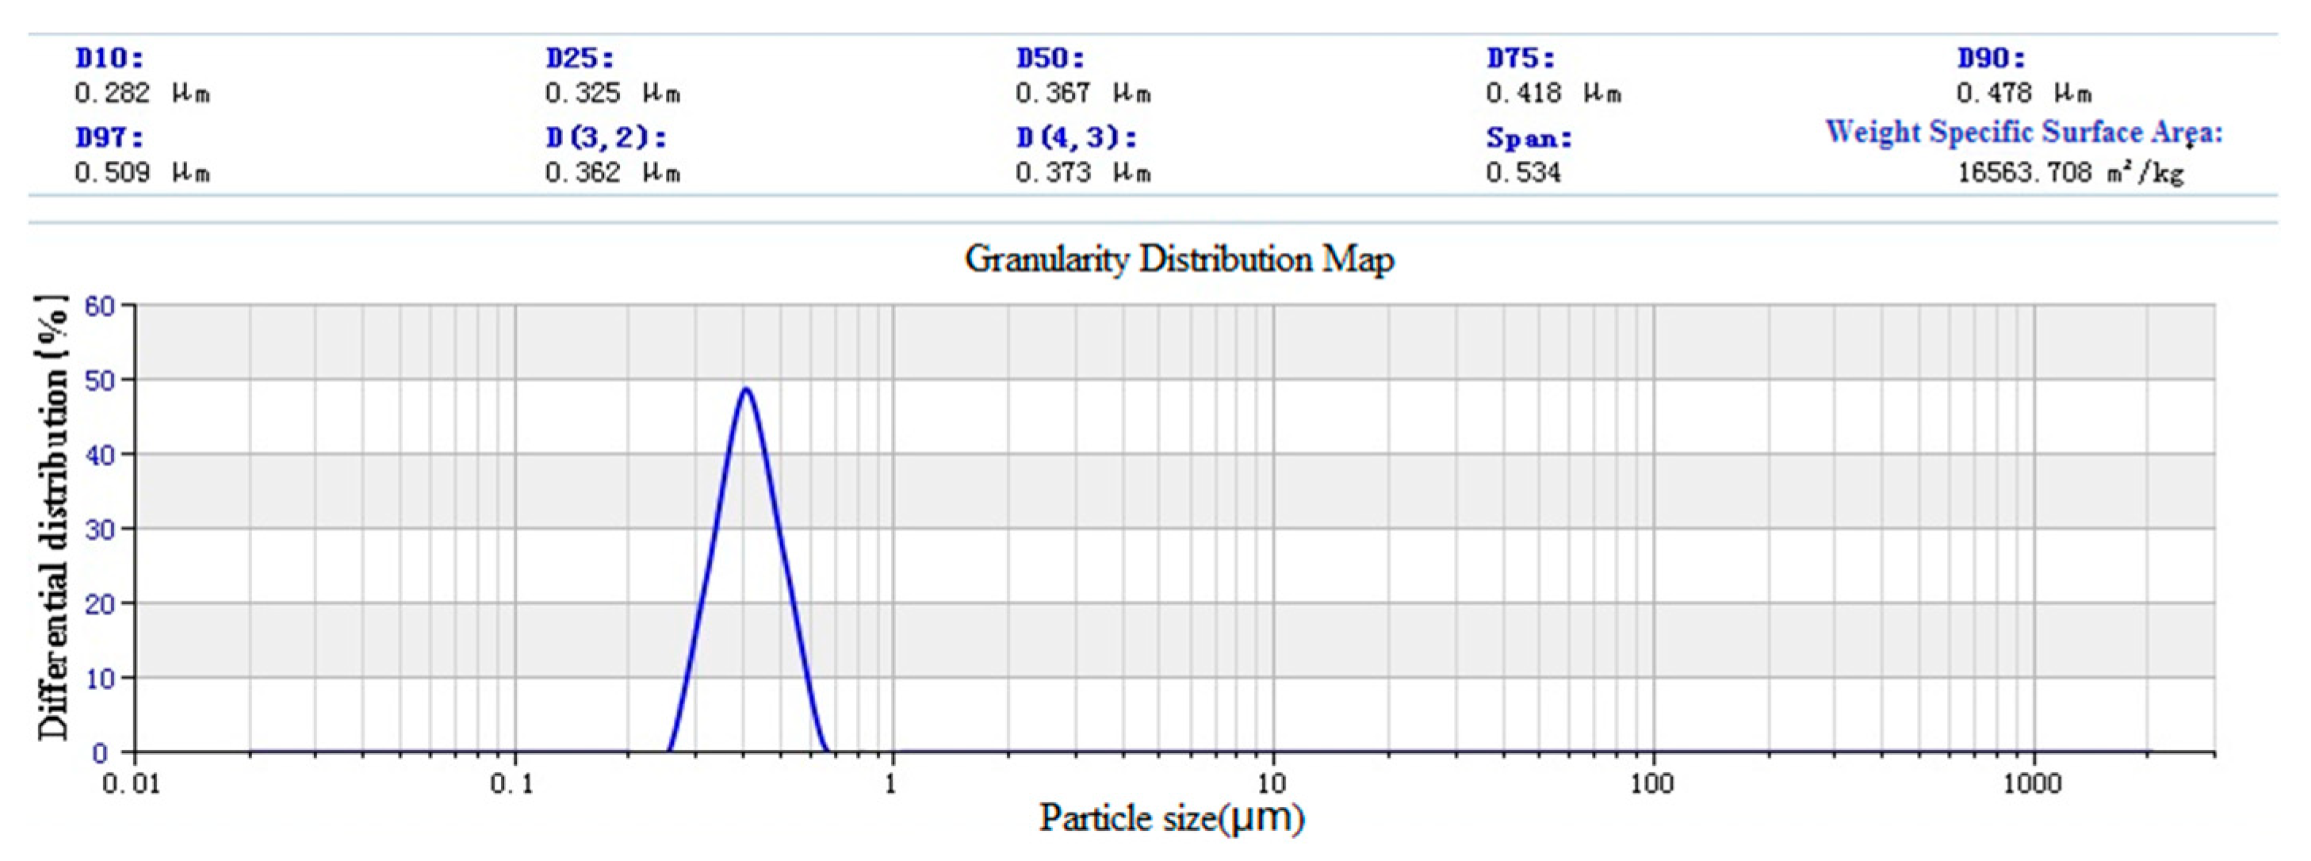Click the Span value 0.534
The width and height of the screenshot is (2311, 861).
tap(1523, 172)
